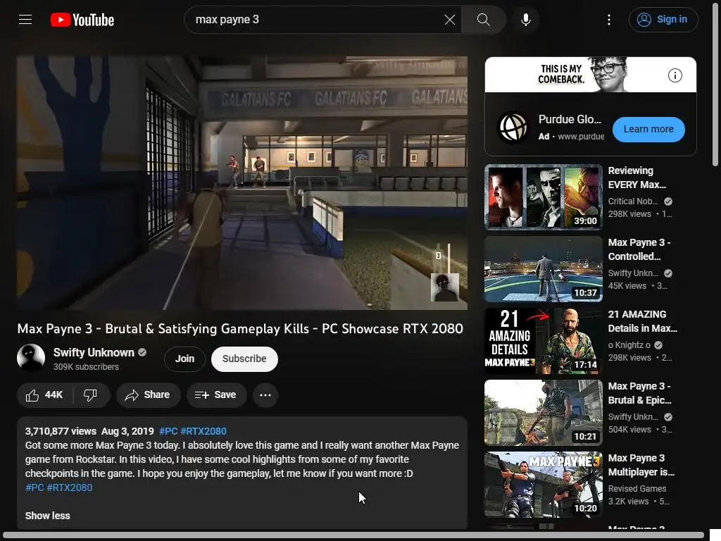Screen dimensions: 721x541
Task: Open more actions ellipsis below video
Action: point(265,394)
